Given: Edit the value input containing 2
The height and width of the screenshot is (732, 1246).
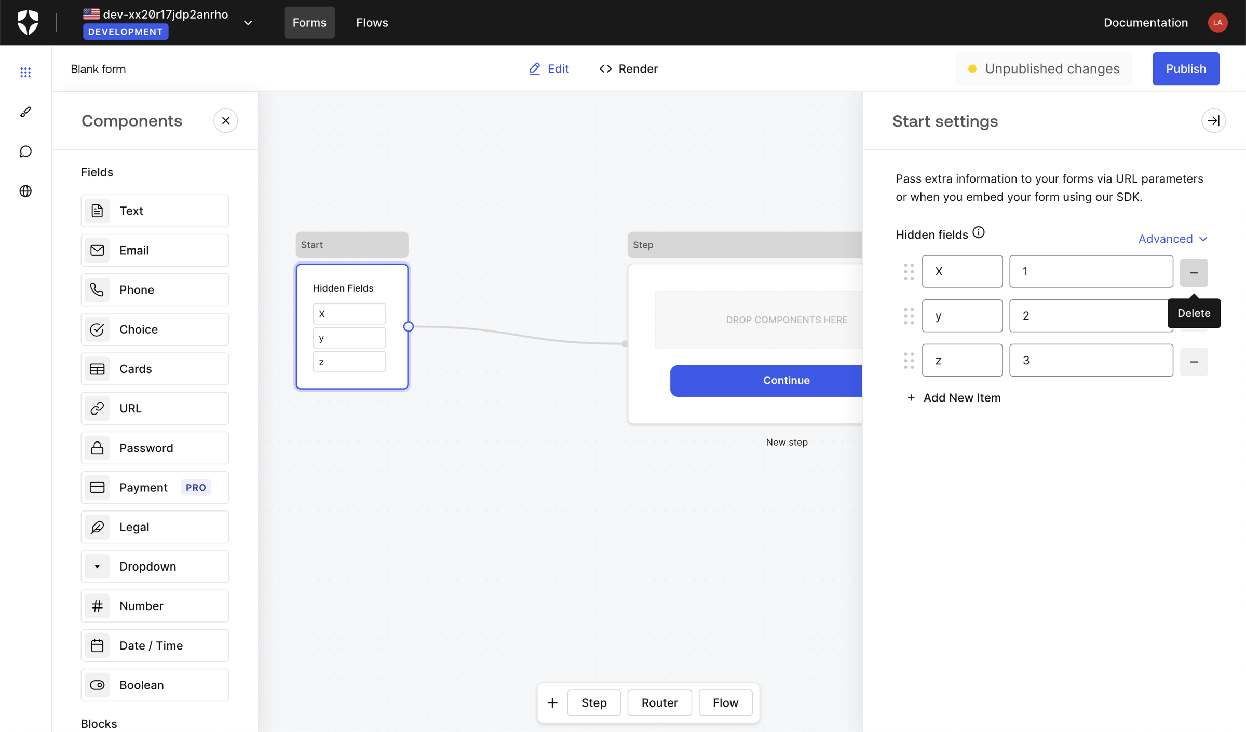Looking at the screenshot, I should [x=1091, y=316].
